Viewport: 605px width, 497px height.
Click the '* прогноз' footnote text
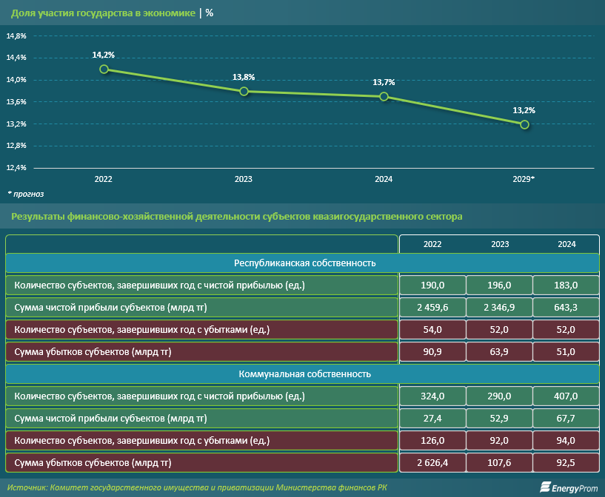26,194
